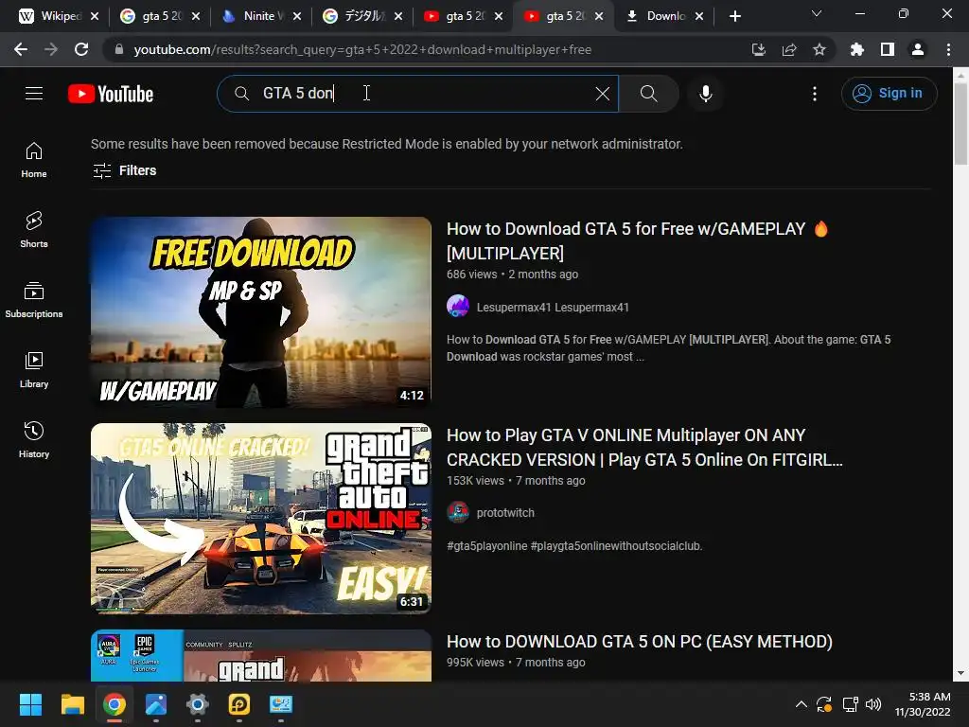Screen dimensions: 969x727
Task: Open File Explorer from the taskbar
Action: coord(72,704)
